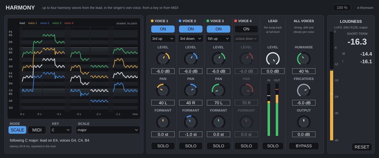Screen dimensions: 379x158
Task: Click the OUTPUT knob in All Voices
Action: point(304,122)
